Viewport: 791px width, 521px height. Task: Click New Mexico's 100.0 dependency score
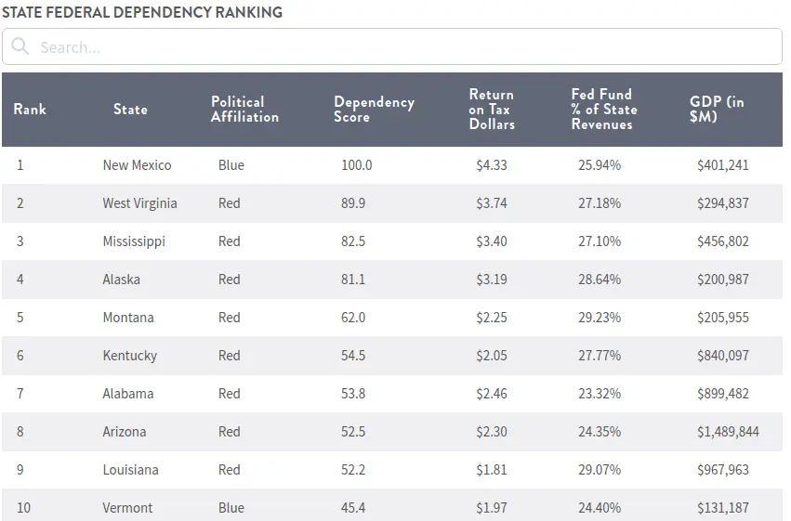[356, 165]
